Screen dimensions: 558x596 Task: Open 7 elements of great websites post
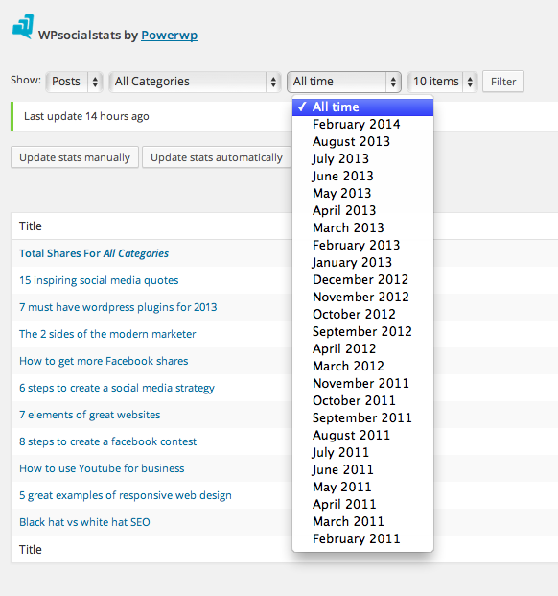pos(89,415)
